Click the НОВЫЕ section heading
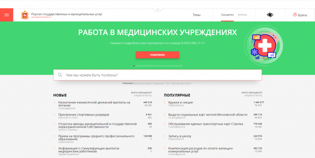315x158 pixels. pos(60,95)
